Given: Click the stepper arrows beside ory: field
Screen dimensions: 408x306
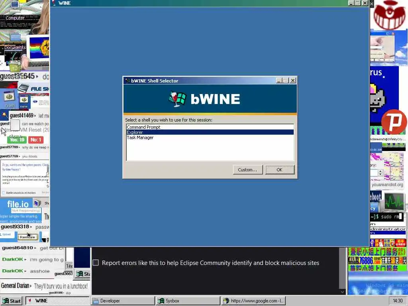Looking at the screenshot, I should [x=381, y=173].
